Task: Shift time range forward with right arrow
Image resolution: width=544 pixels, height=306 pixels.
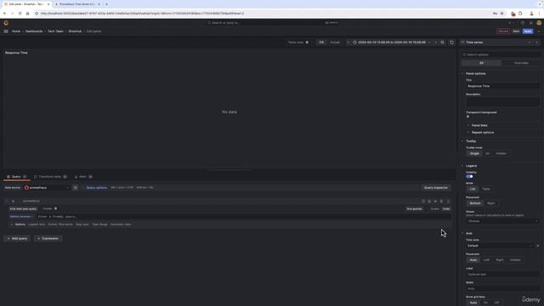Action: [436, 42]
